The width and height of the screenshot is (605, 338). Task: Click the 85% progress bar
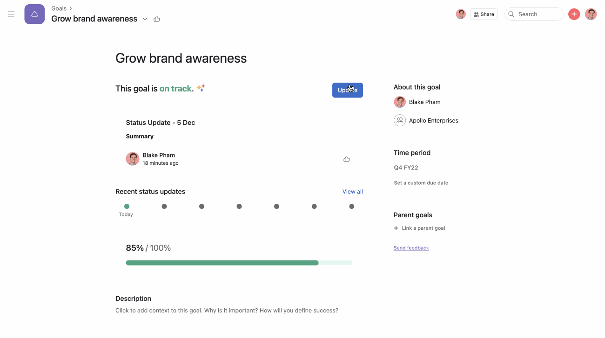239,262
